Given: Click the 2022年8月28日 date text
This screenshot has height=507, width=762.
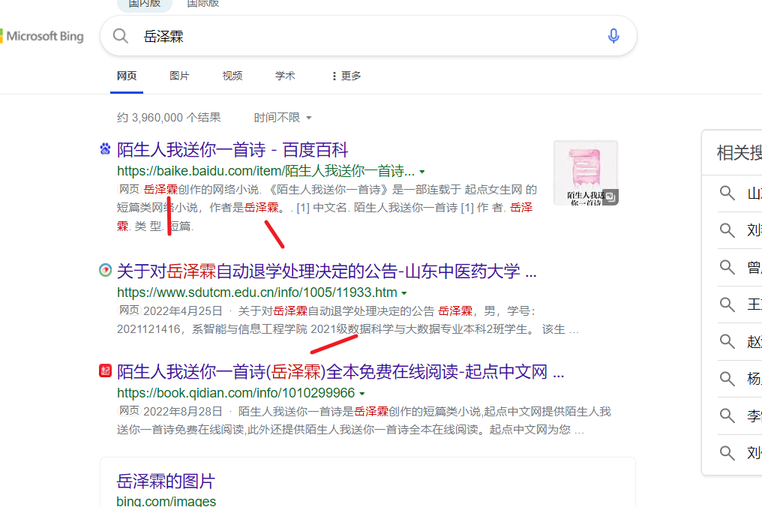Looking at the screenshot, I should pos(183,412).
